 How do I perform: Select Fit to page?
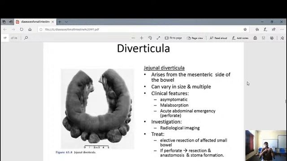point(173,38)
